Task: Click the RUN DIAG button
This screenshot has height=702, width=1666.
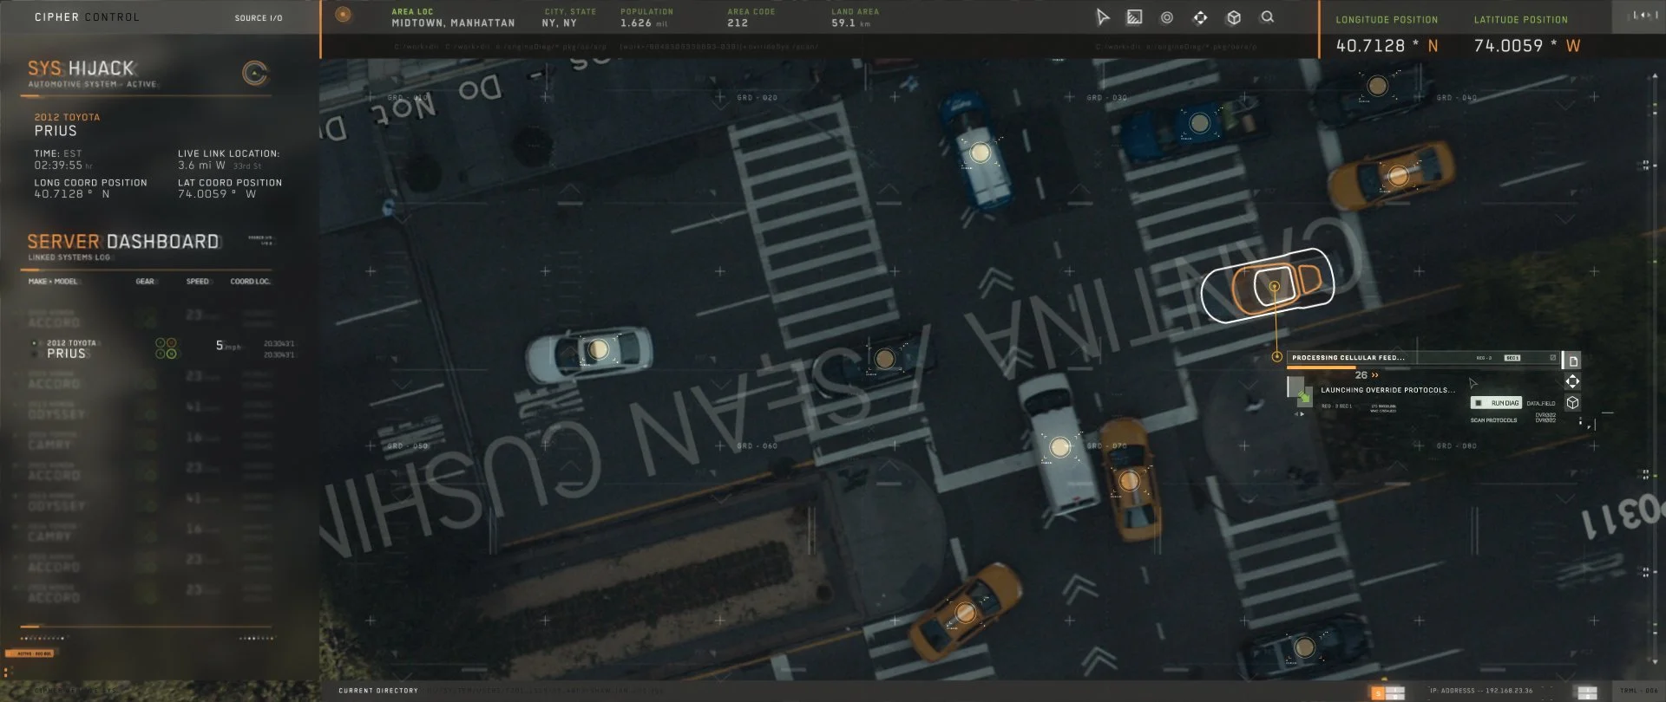Action: click(x=1496, y=403)
